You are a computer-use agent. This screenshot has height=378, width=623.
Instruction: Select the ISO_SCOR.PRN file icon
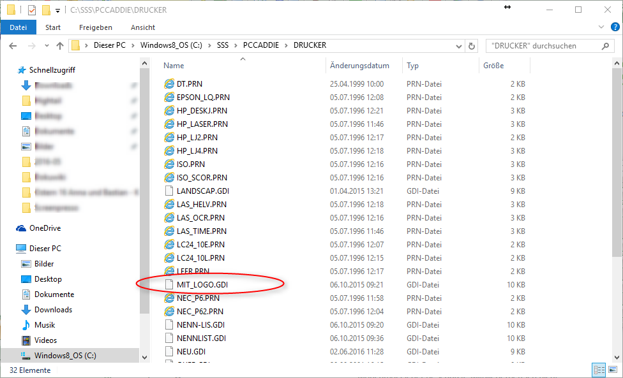[x=169, y=178]
